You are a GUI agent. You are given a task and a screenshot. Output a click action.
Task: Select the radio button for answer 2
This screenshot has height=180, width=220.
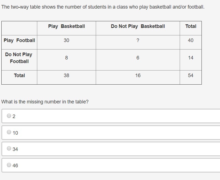pos(9,116)
